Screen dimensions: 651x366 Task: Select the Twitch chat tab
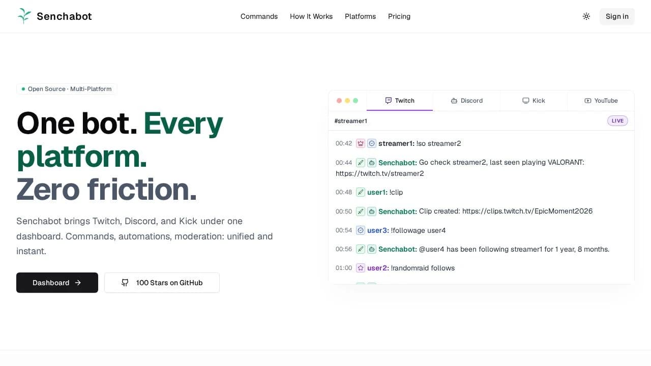click(400, 101)
